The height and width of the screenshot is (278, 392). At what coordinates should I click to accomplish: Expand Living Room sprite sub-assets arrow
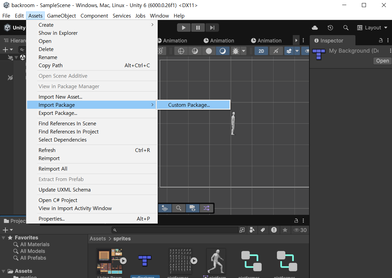point(123,261)
